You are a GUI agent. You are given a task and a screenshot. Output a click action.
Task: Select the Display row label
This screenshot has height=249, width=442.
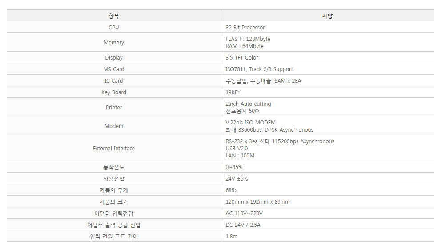coord(114,57)
